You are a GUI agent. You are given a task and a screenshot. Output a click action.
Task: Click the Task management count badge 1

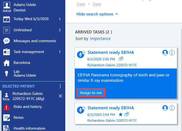click(x=60, y=52)
